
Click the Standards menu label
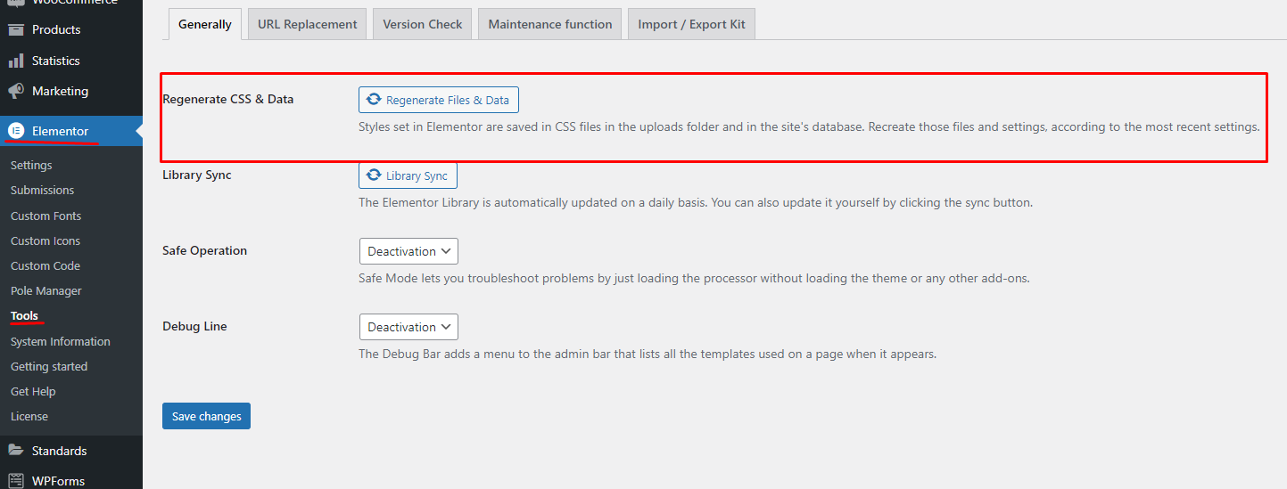tap(59, 451)
